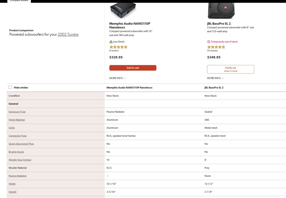This screenshot has height=198, width=286.
Task: Open the JBL BassPro SL 2 product image
Action: coord(221,10)
